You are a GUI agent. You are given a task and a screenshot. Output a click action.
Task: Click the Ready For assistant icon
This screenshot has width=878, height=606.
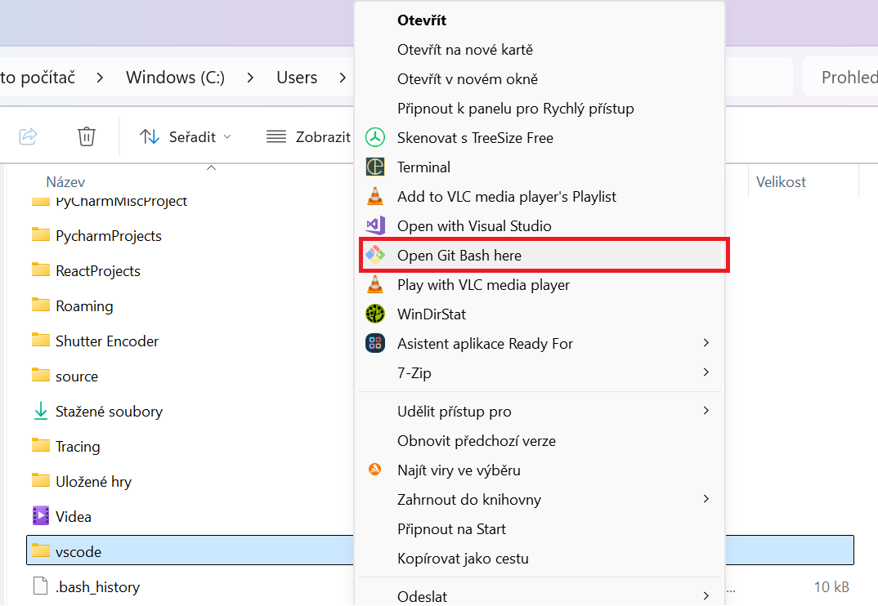pyautogui.click(x=374, y=343)
